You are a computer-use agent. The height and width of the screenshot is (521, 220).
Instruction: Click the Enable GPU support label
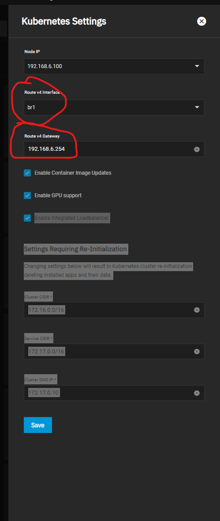(x=58, y=195)
